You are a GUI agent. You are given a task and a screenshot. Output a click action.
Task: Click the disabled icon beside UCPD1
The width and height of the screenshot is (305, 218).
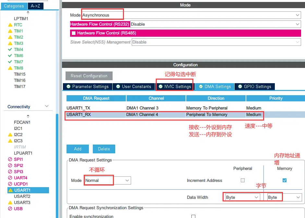[x=10, y=184]
